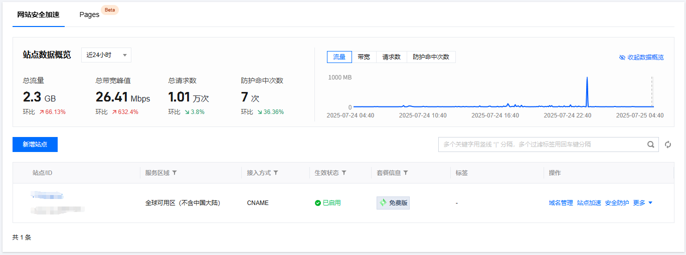Click the 免费版 plan badge
Viewport: 686px width, 255px height.
point(393,203)
